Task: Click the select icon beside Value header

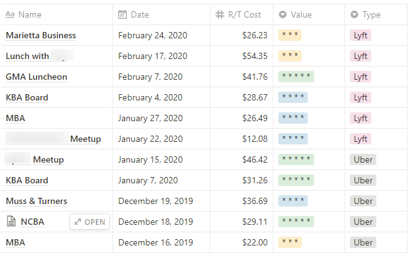Action: pyautogui.click(x=283, y=14)
